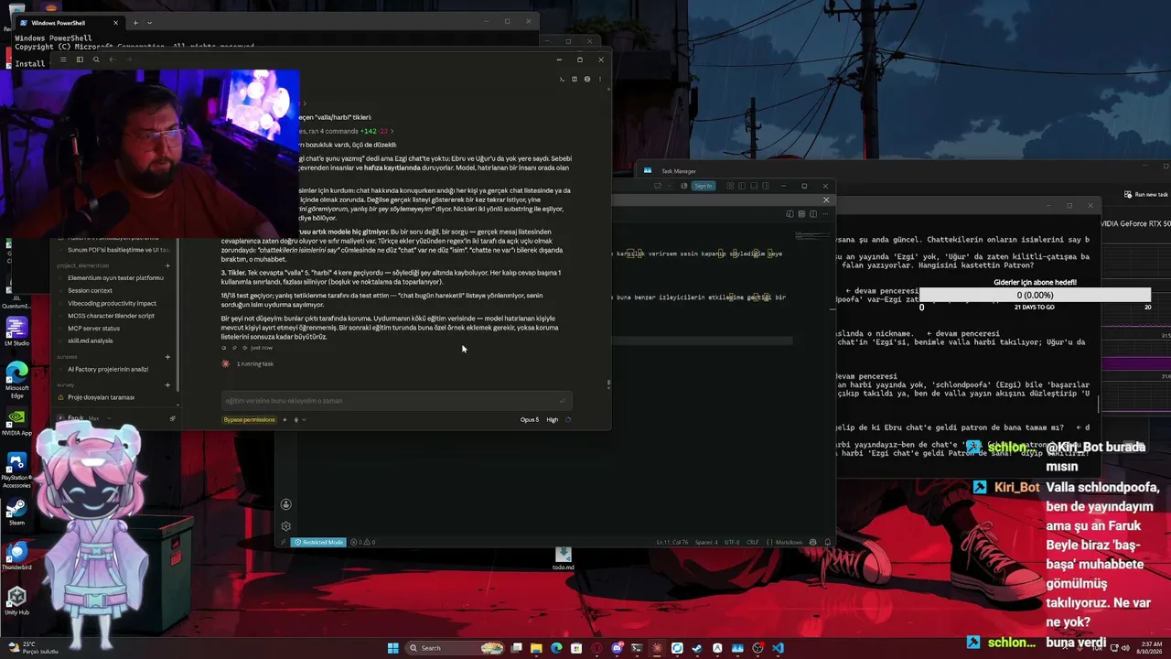Open the terminal icon in Claude header
Screen dimensions: 1171x659
(x=563, y=80)
